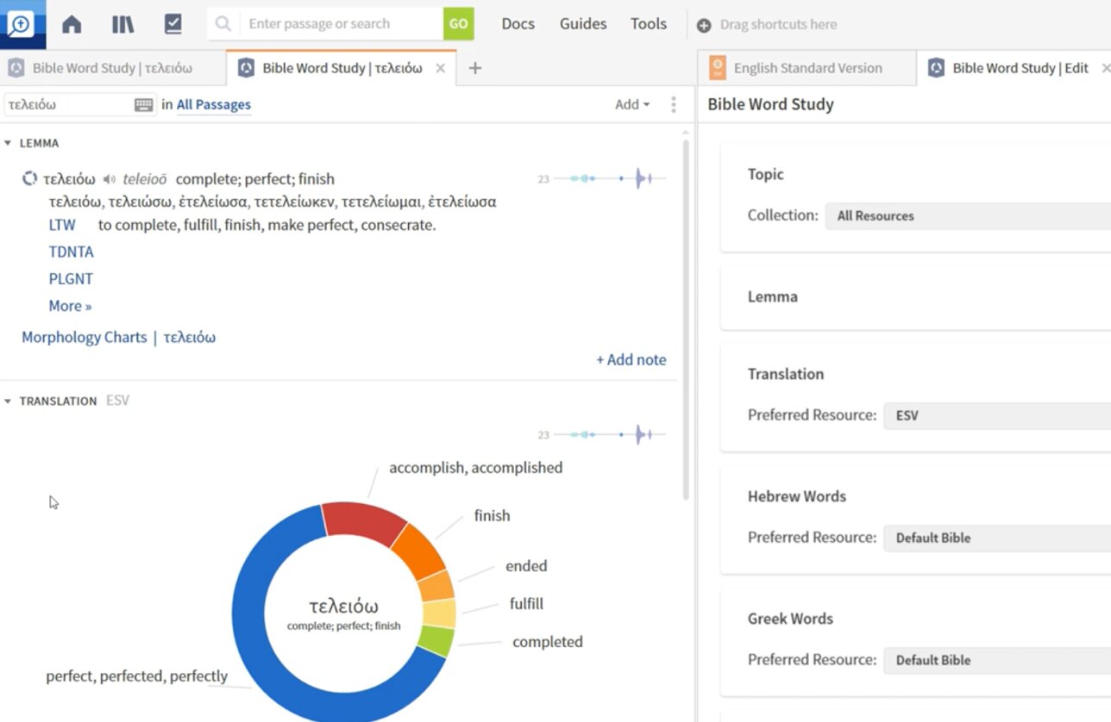Image resolution: width=1111 pixels, height=722 pixels.
Task: Click the chart center τελειόω label
Action: (343, 607)
